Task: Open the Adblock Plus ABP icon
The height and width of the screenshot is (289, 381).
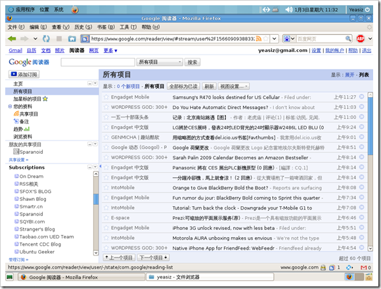Action: 360,38
